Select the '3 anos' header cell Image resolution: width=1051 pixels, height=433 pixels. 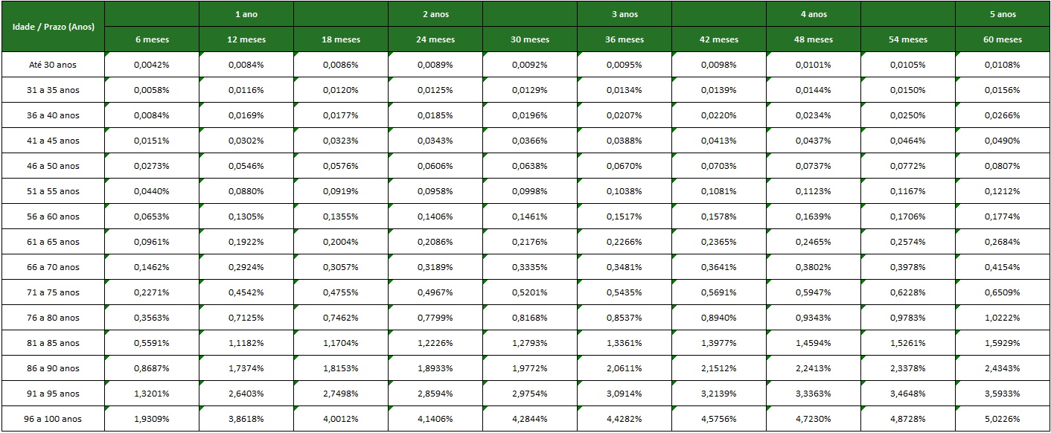click(x=624, y=14)
